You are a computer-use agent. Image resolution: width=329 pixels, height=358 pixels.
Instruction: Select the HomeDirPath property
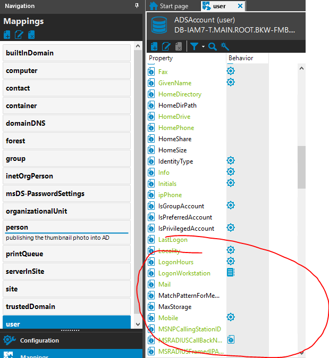[x=178, y=105]
